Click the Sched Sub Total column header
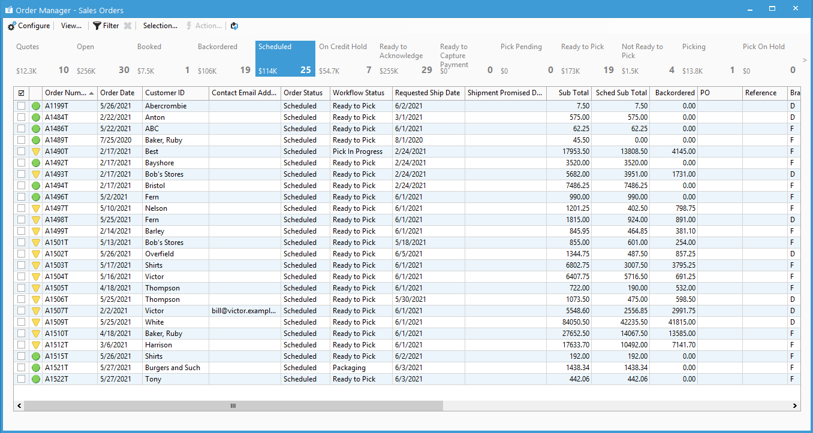 pos(621,93)
